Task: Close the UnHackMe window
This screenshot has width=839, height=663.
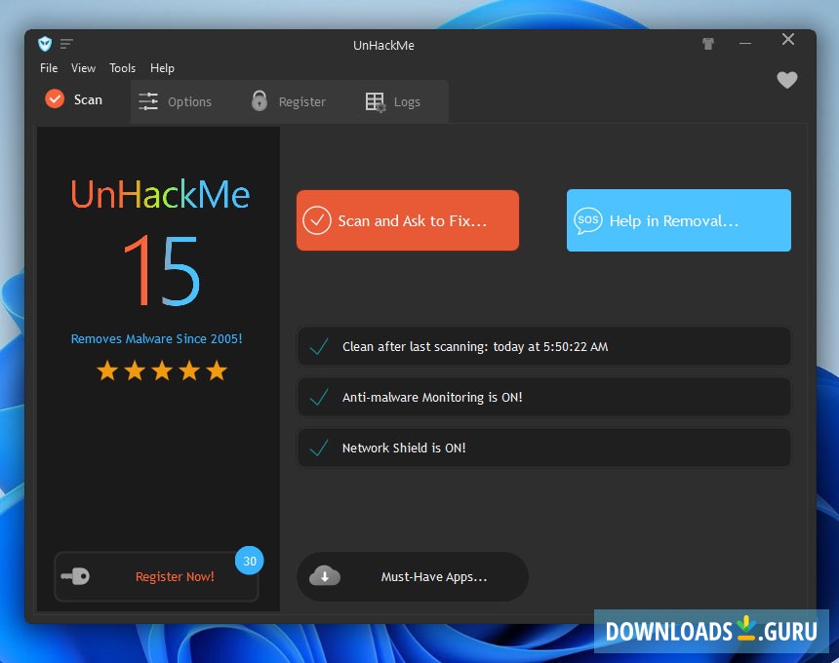Action: [787, 39]
